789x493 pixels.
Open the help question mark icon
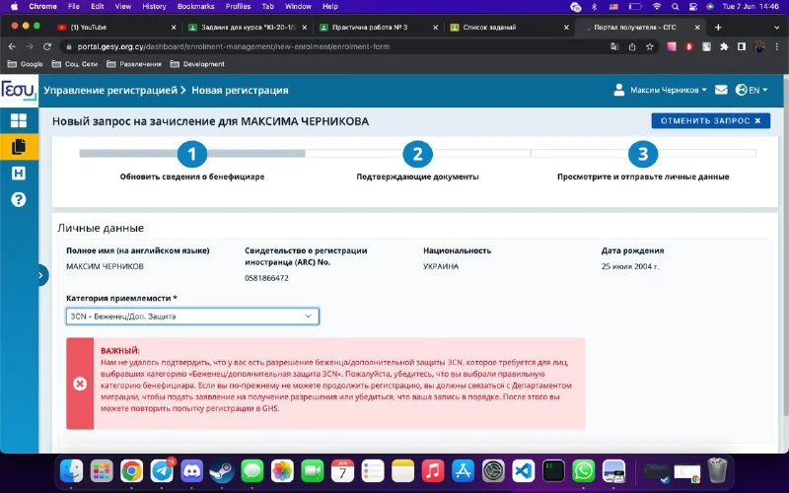point(18,200)
